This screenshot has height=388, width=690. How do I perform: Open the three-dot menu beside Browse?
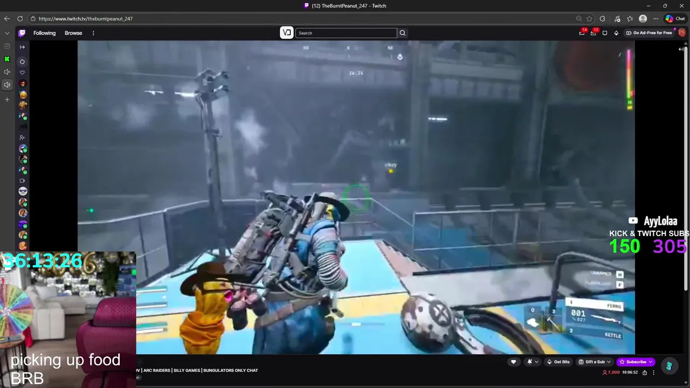click(x=93, y=33)
